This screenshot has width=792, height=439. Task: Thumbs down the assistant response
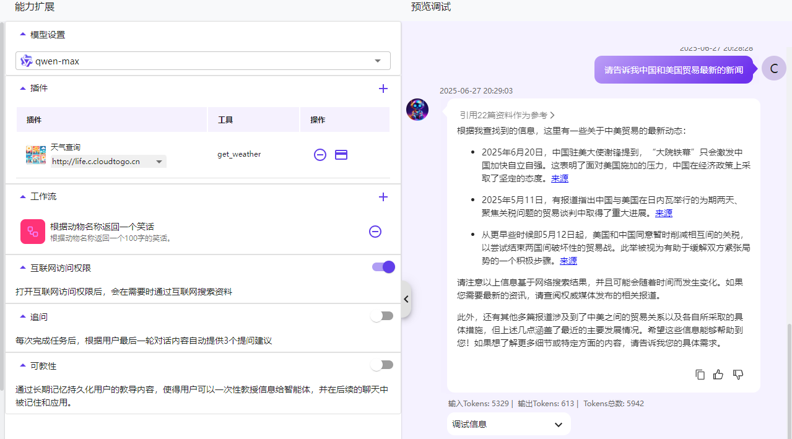738,375
